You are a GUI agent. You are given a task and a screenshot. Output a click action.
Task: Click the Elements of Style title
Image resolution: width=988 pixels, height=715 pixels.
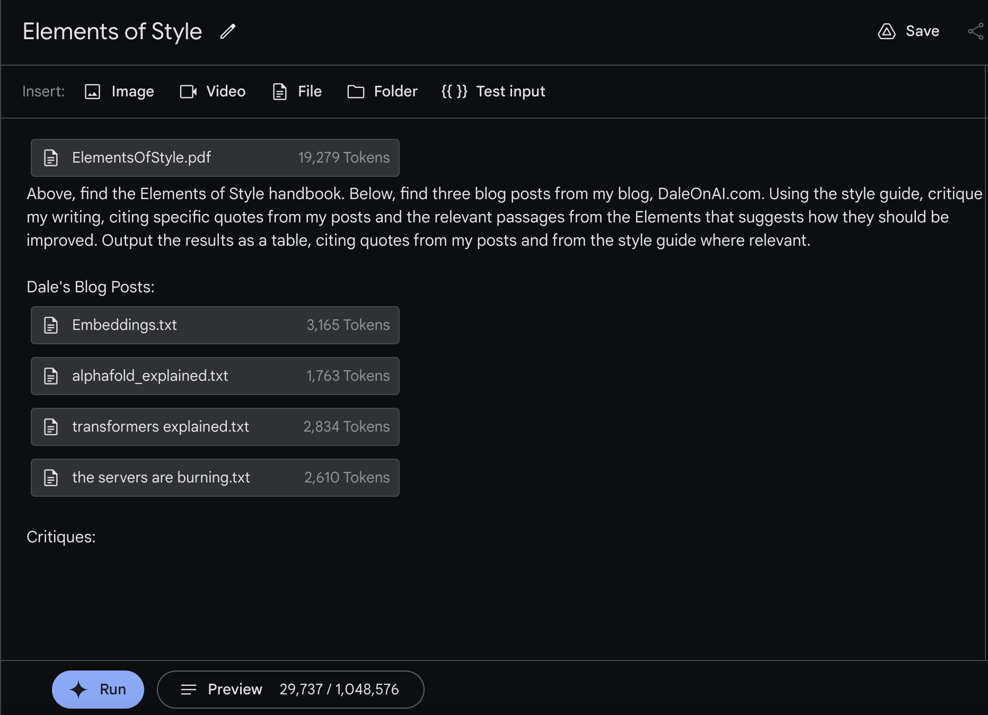coord(112,32)
